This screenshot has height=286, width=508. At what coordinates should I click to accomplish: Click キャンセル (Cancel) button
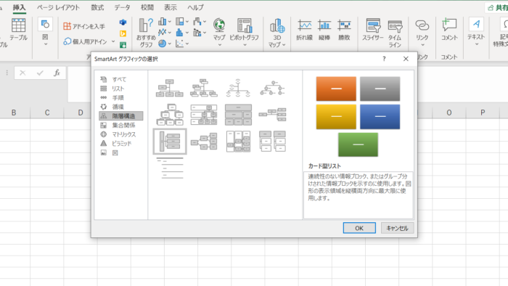[397, 228]
